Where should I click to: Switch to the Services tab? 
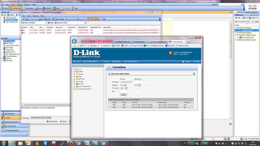click(248, 12)
